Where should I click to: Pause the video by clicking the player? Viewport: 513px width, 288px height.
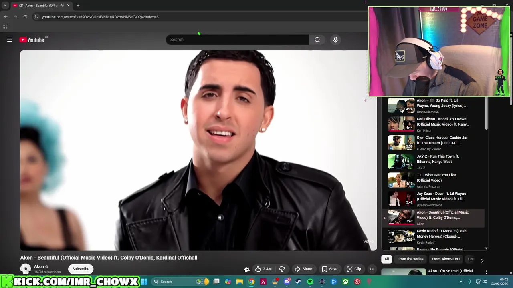point(198,150)
